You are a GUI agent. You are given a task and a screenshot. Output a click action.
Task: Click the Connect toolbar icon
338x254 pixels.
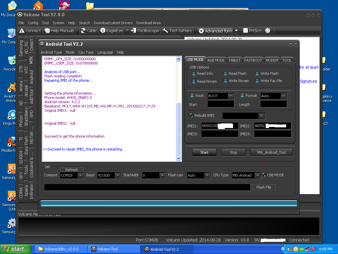pos(30,30)
